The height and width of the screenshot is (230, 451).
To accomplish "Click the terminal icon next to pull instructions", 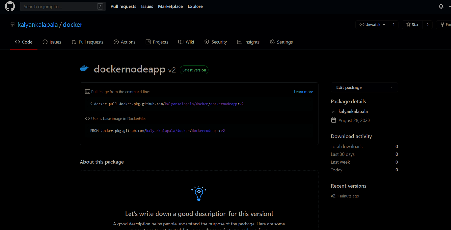I will (x=87, y=92).
